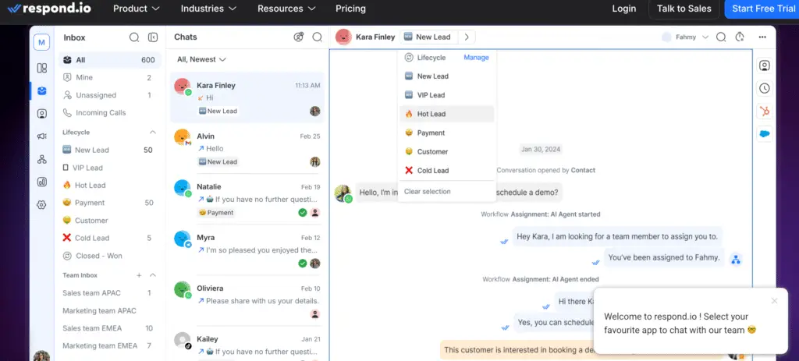
Task: Collapse the Team Inbox section chevron
Action: [152, 275]
